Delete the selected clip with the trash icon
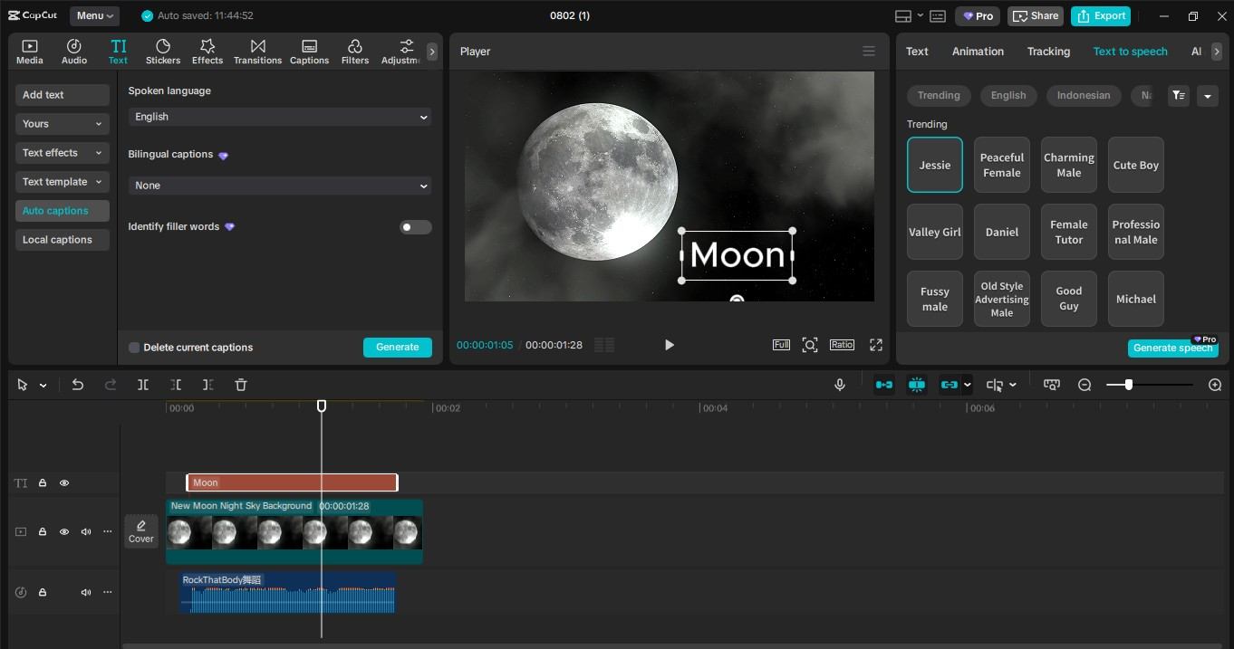This screenshot has height=649, width=1234. click(241, 385)
